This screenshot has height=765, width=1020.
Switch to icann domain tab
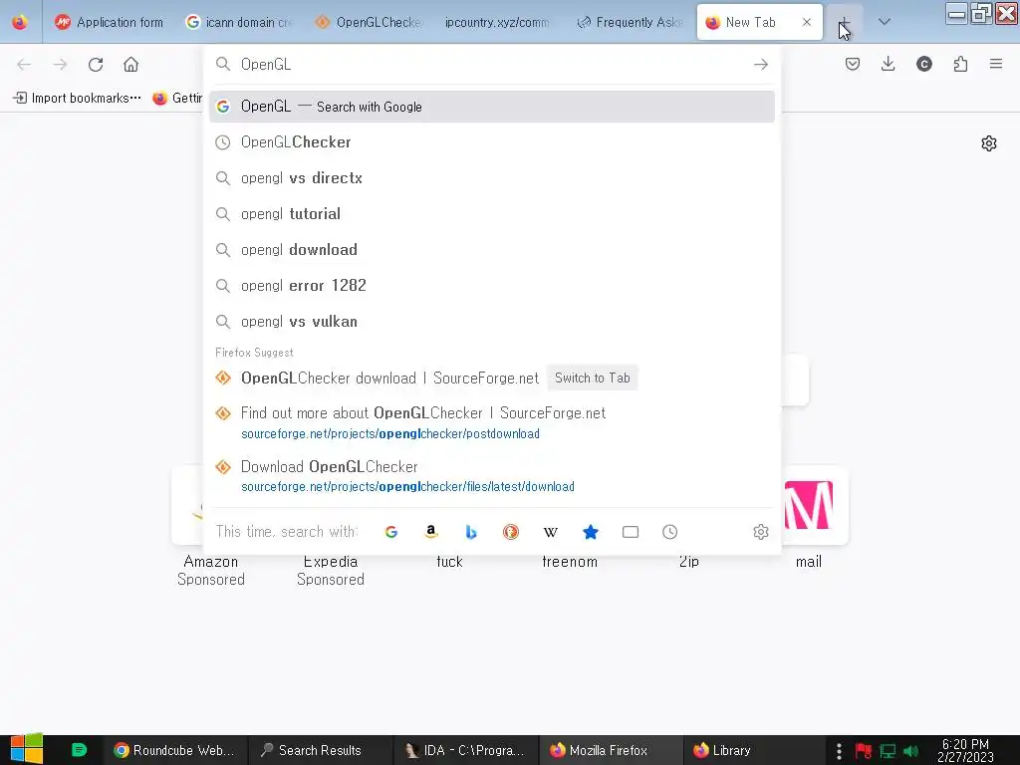click(239, 22)
